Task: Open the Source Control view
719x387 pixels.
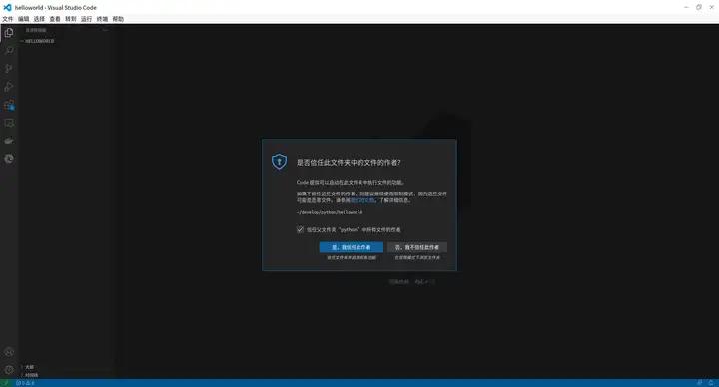Action: point(9,68)
